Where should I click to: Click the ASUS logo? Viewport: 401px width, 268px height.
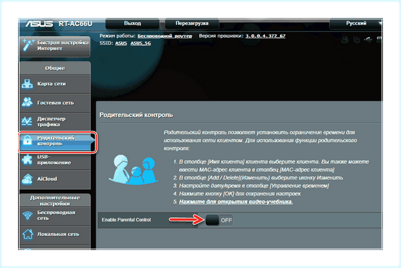[x=39, y=24]
